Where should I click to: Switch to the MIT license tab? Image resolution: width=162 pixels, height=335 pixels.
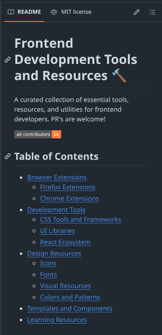[x=71, y=12]
